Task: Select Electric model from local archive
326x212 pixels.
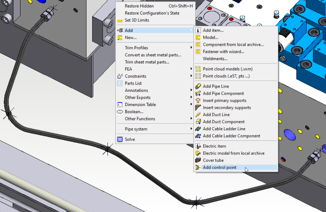Action: (233, 153)
